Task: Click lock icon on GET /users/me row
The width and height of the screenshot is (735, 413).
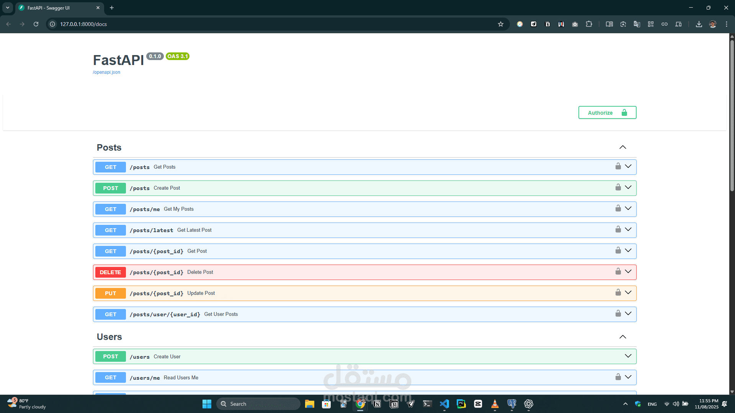Action: (618, 377)
